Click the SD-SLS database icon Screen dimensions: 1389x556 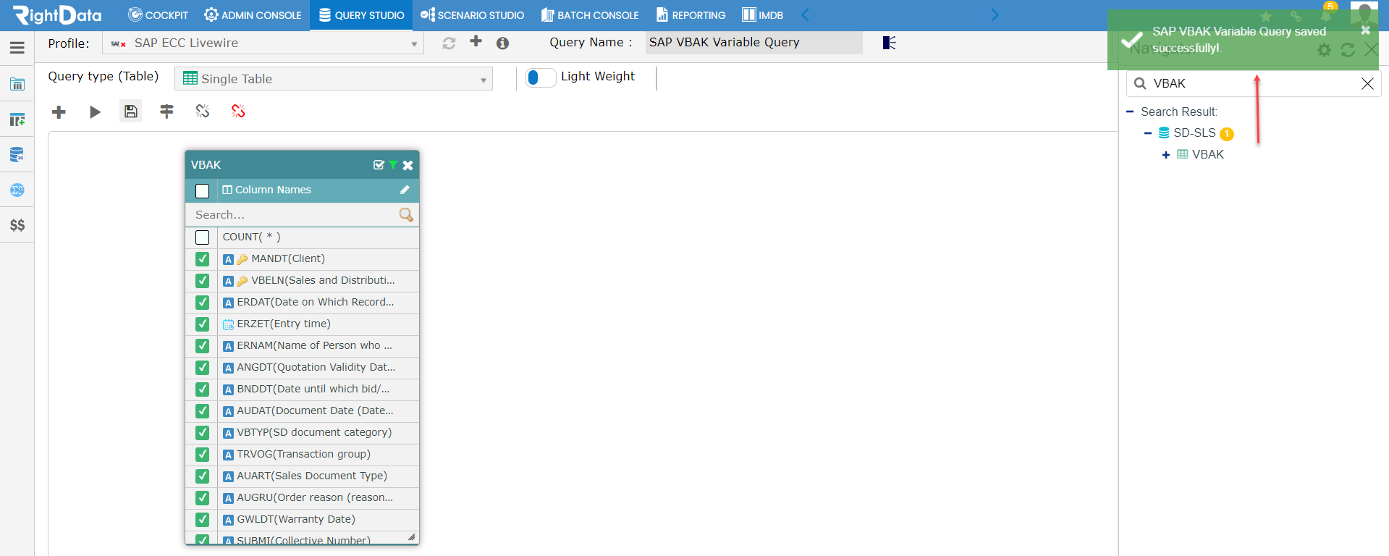[x=1164, y=133]
